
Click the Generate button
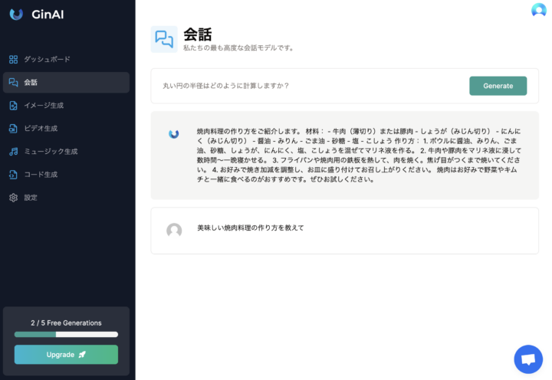[498, 86]
